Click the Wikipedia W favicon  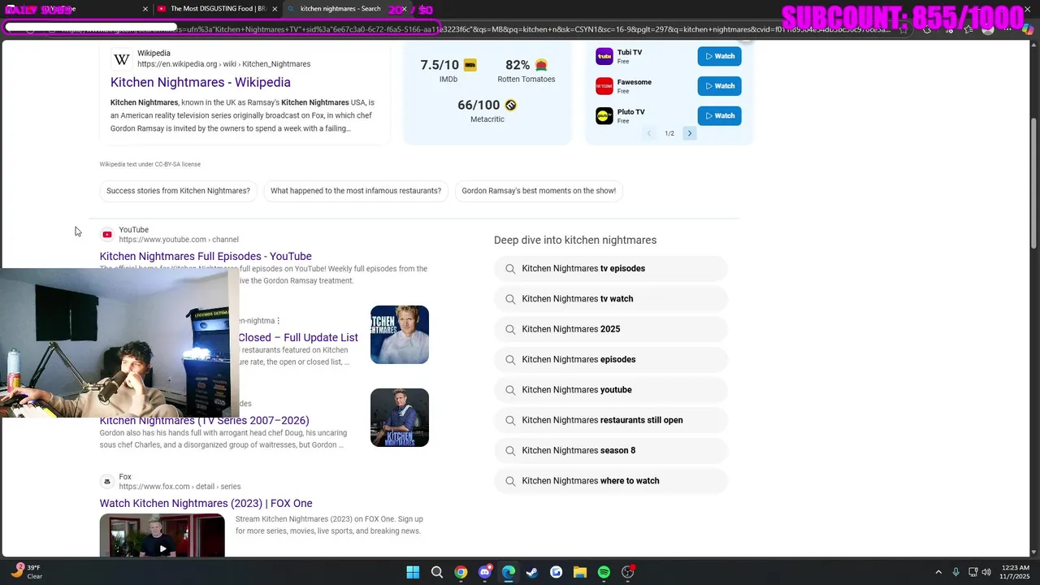click(x=122, y=59)
